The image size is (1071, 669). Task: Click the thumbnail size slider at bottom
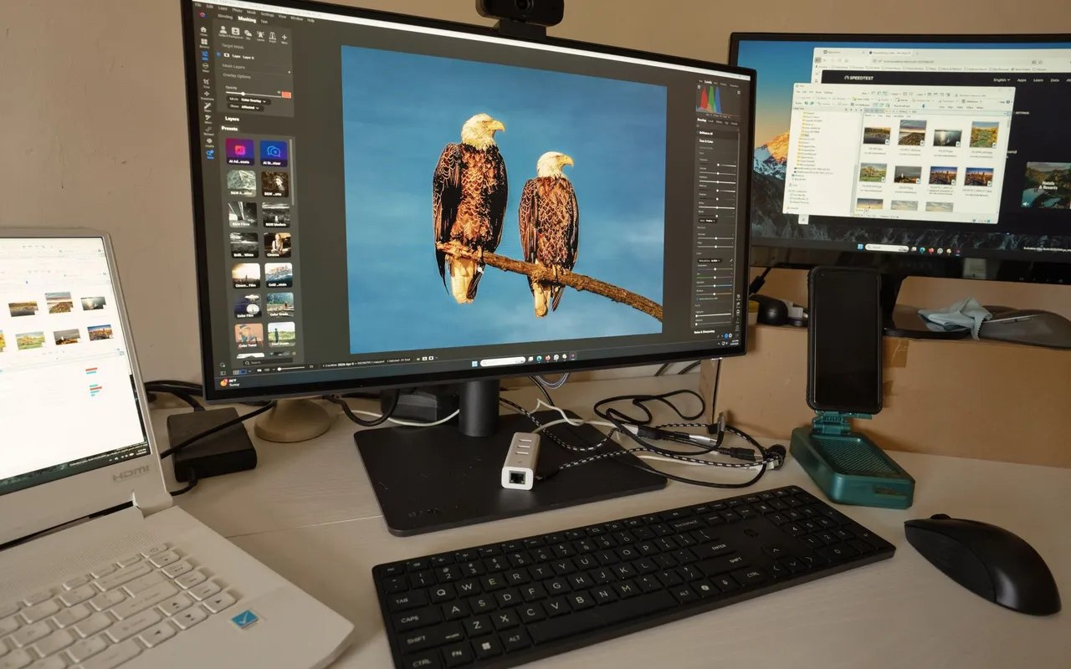[x=290, y=368]
